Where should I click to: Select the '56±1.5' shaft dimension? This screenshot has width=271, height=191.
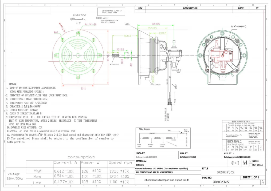click(x=127, y=36)
